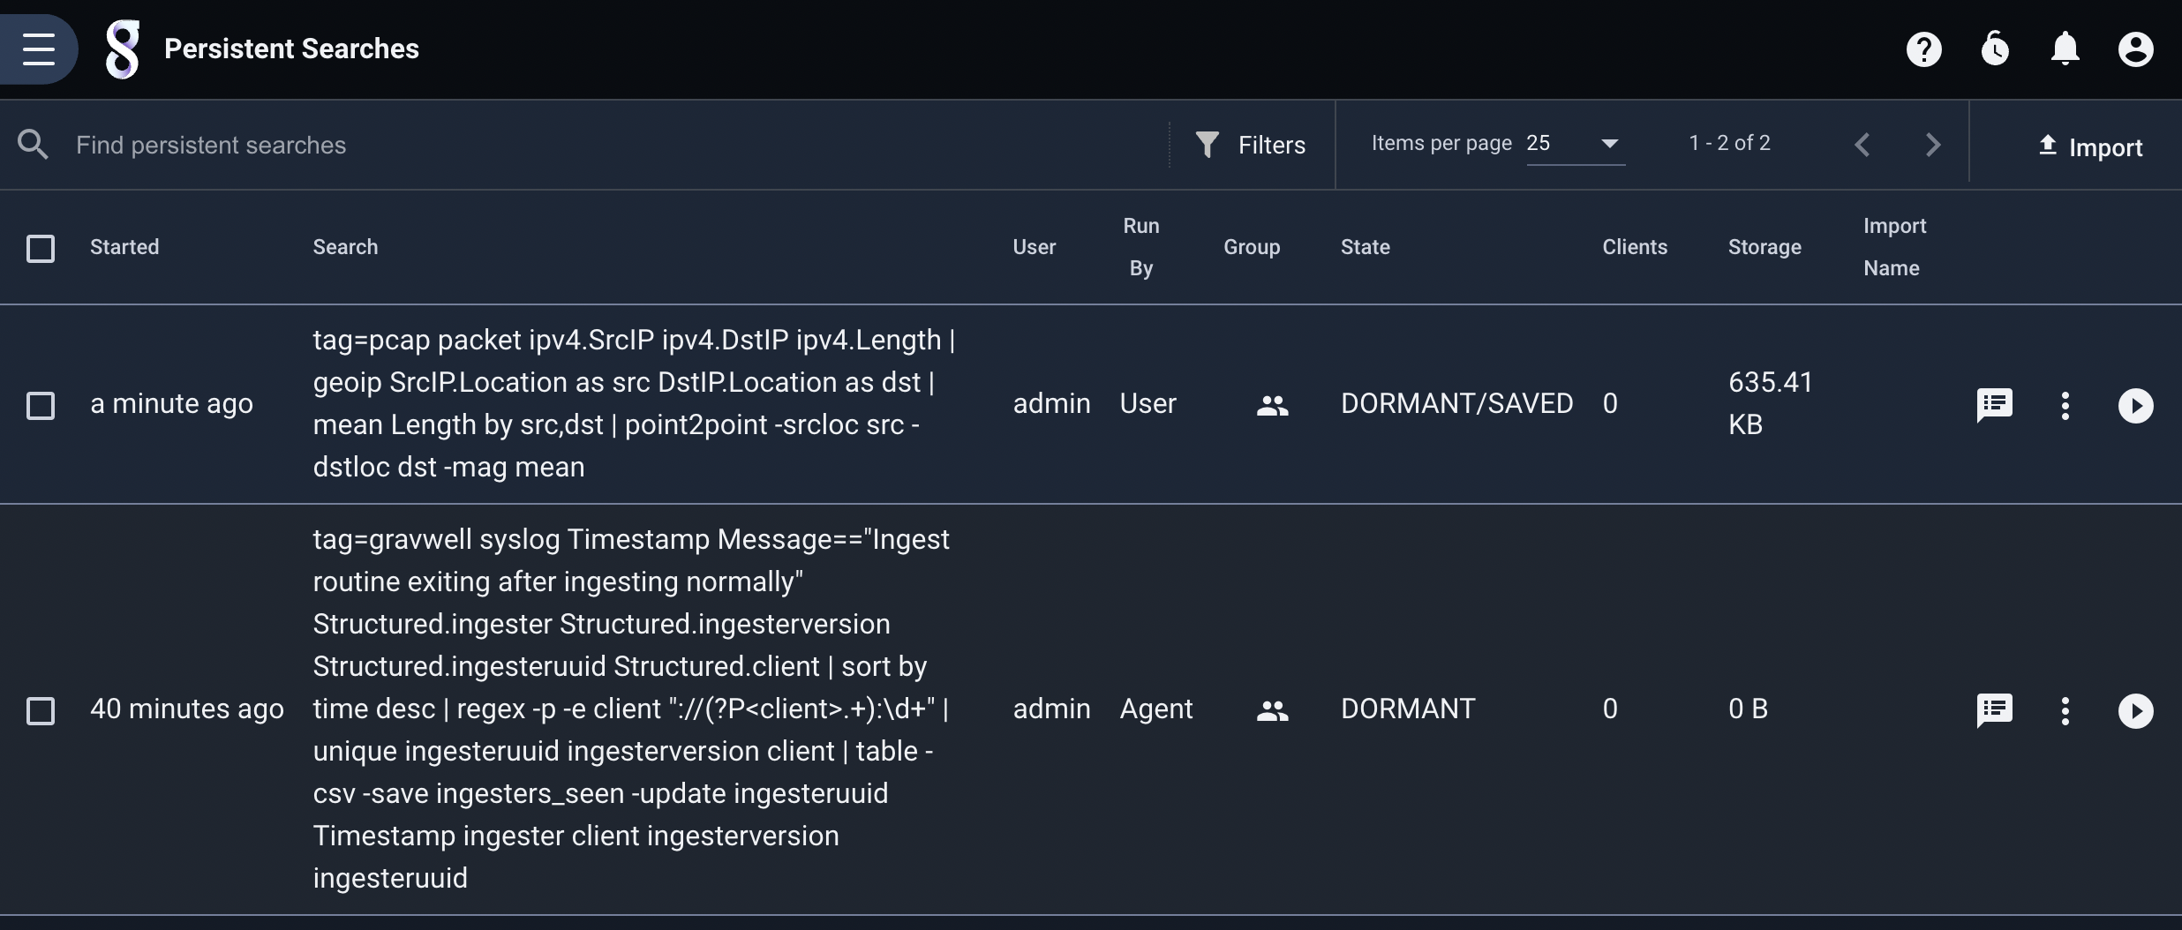Launch the pcap search play button
Screen dimensions: 2182x930
tap(2136, 405)
